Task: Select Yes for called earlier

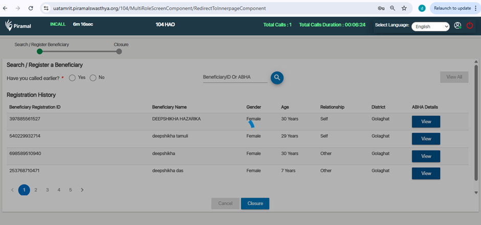Action: (73, 78)
